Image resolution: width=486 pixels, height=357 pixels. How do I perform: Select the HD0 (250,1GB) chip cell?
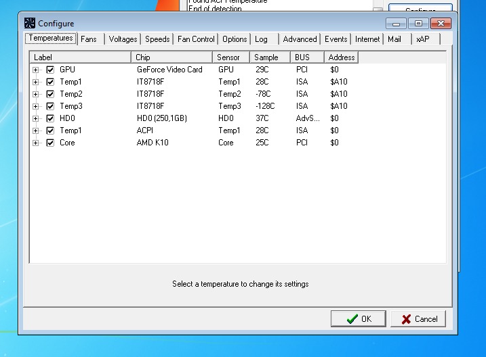[x=162, y=118]
